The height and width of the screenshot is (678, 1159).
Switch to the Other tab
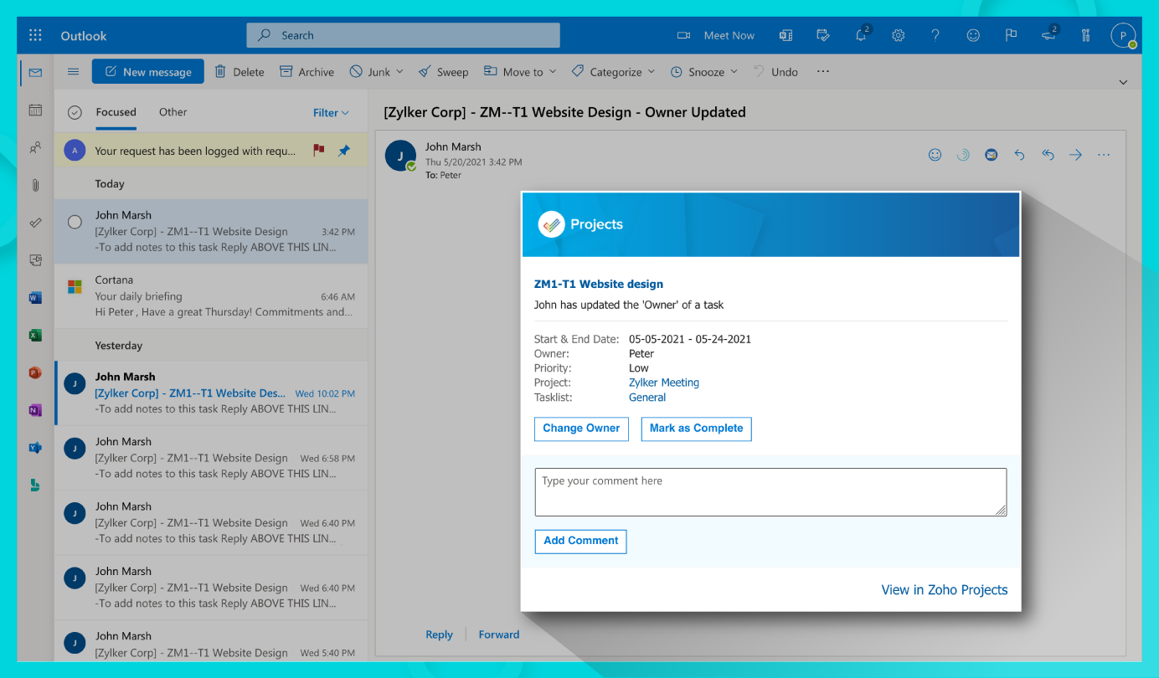173,112
